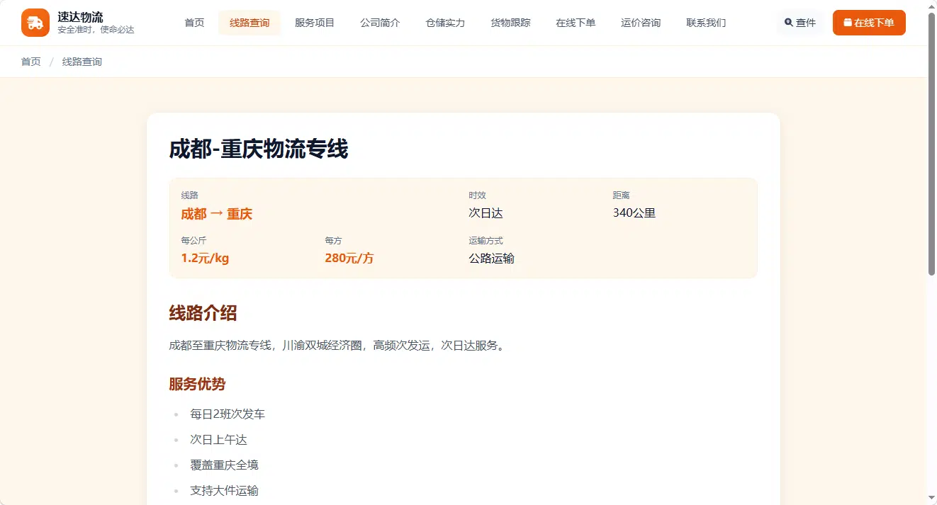Click the 速达物流 brand name
This screenshot has height=505, width=937.
pyautogui.click(x=80, y=17)
